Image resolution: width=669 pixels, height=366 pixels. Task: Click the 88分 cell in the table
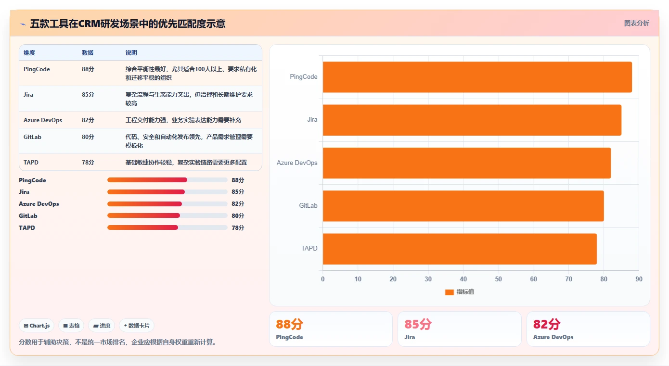point(88,69)
